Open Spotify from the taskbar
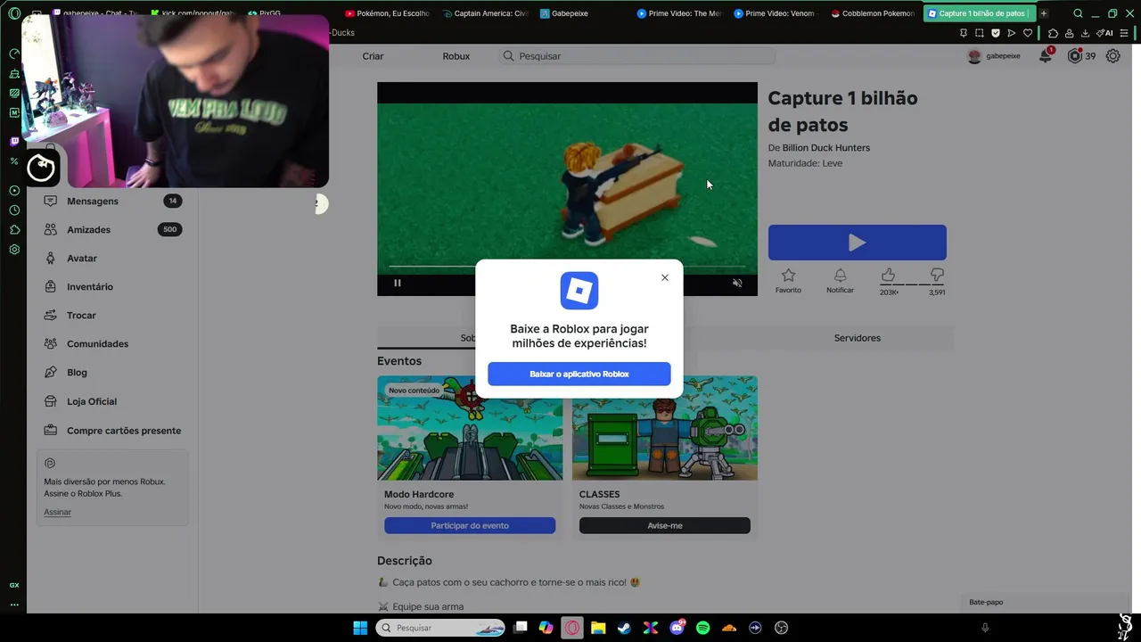Viewport: 1141px width, 642px height. coord(702,628)
